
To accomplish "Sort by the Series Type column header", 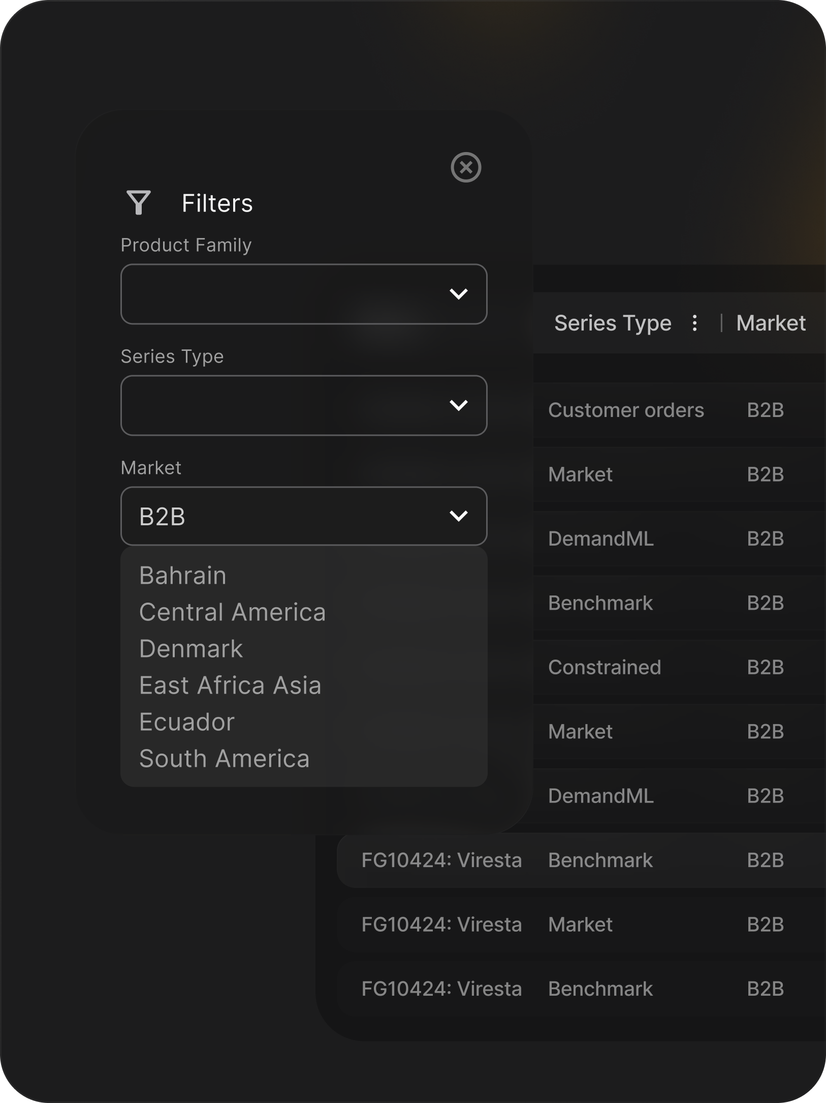I will pyautogui.click(x=612, y=323).
